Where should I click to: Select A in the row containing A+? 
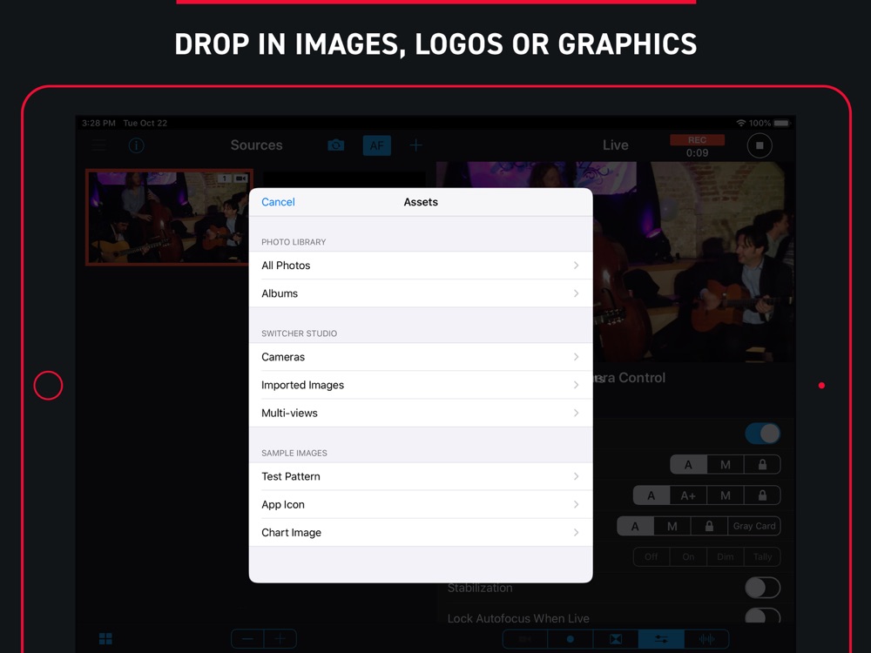click(651, 495)
